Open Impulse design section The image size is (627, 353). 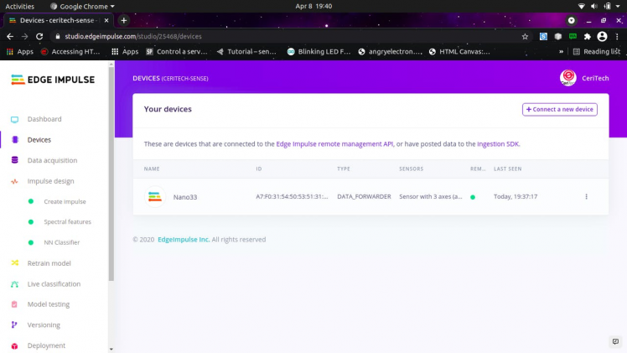[x=51, y=181]
